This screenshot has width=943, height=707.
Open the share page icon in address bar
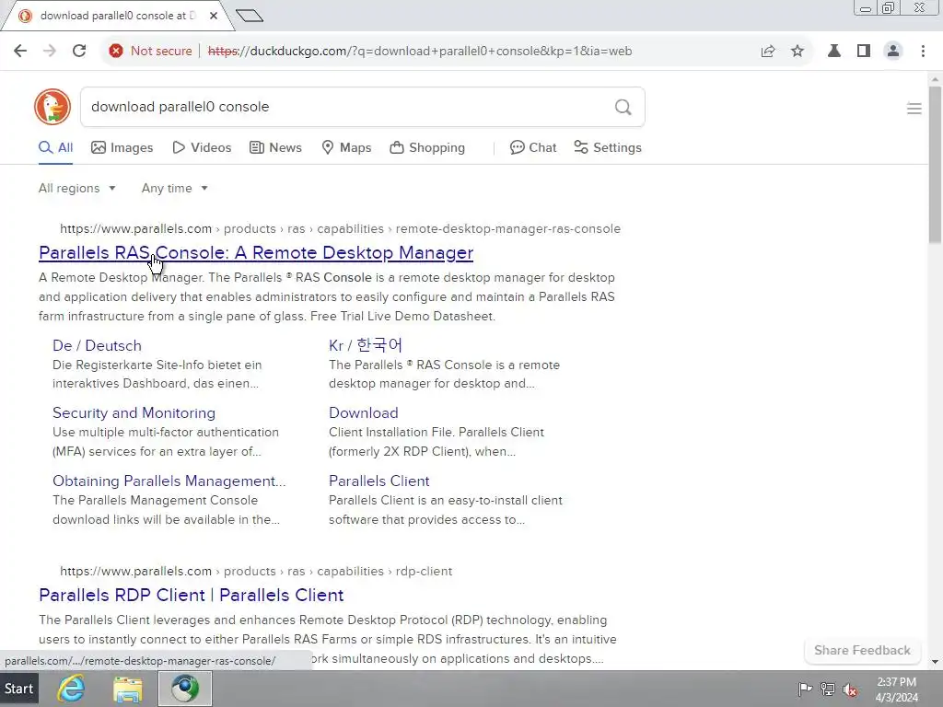tap(768, 52)
